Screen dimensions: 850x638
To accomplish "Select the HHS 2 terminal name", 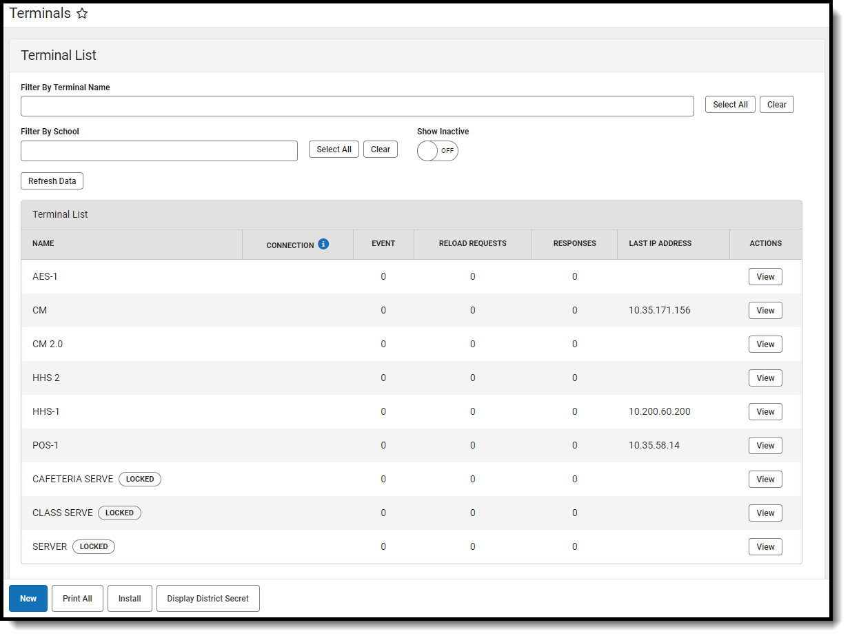I will point(46,378).
